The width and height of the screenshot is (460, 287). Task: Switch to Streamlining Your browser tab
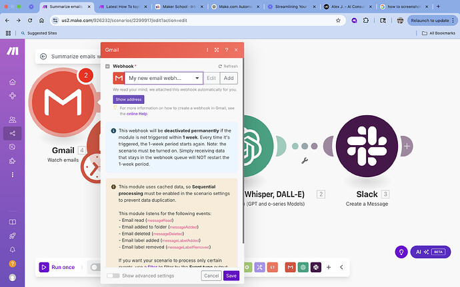click(292, 7)
